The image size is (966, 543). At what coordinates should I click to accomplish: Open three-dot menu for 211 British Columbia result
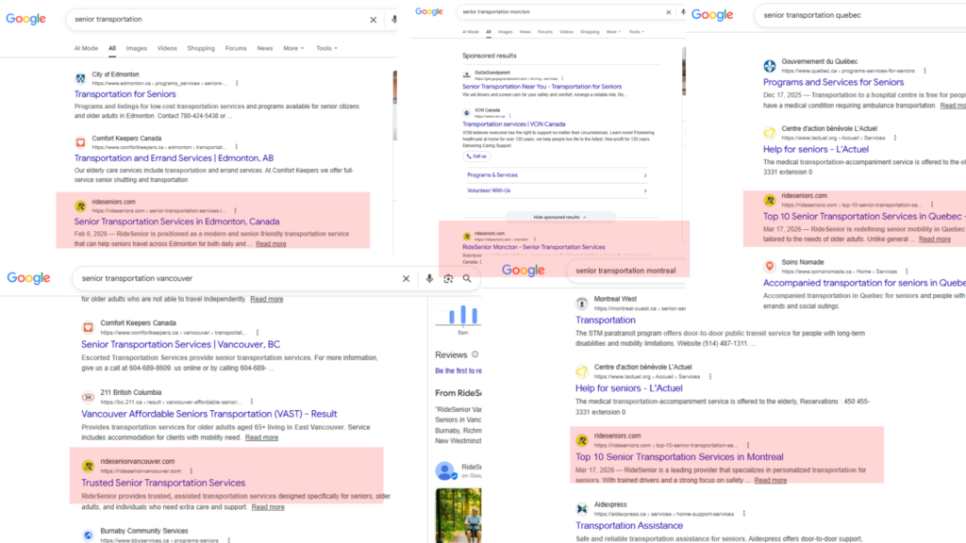pyautogui.click(x=251, y=402)
